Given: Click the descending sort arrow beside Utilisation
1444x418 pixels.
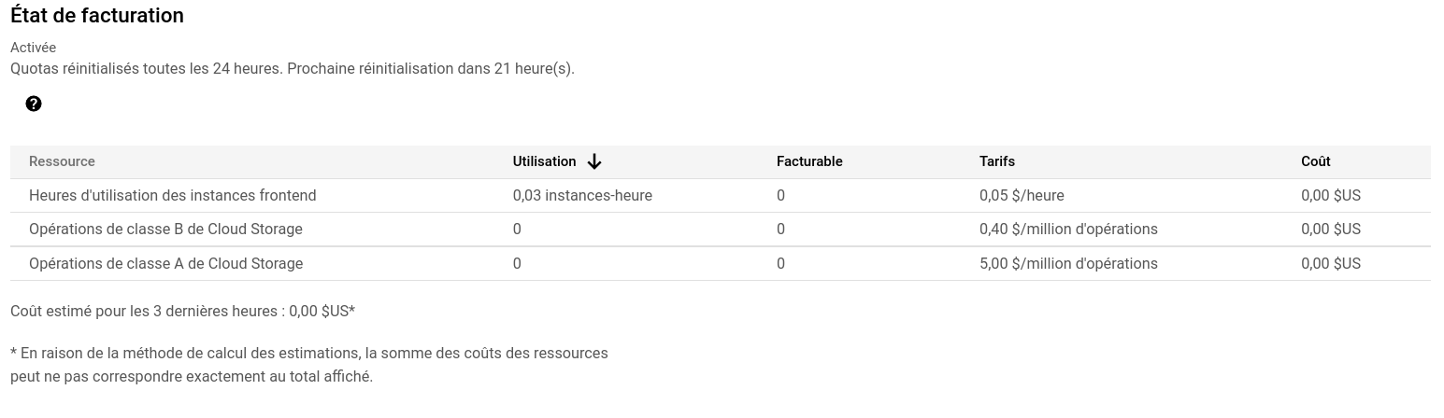Looking at the screenshot, I should click(594, 161).
